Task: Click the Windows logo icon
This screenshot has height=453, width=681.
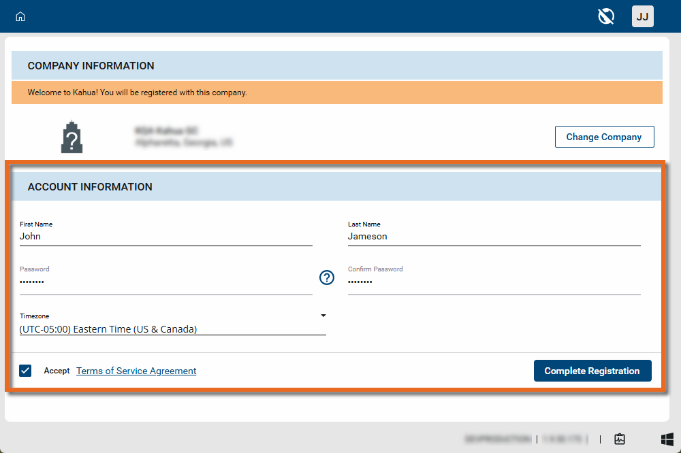Action: point(667,439)
